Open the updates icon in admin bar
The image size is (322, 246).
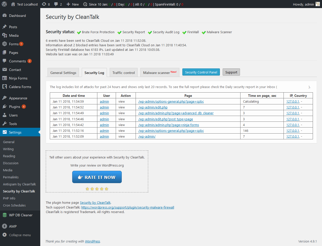[44, 4]
